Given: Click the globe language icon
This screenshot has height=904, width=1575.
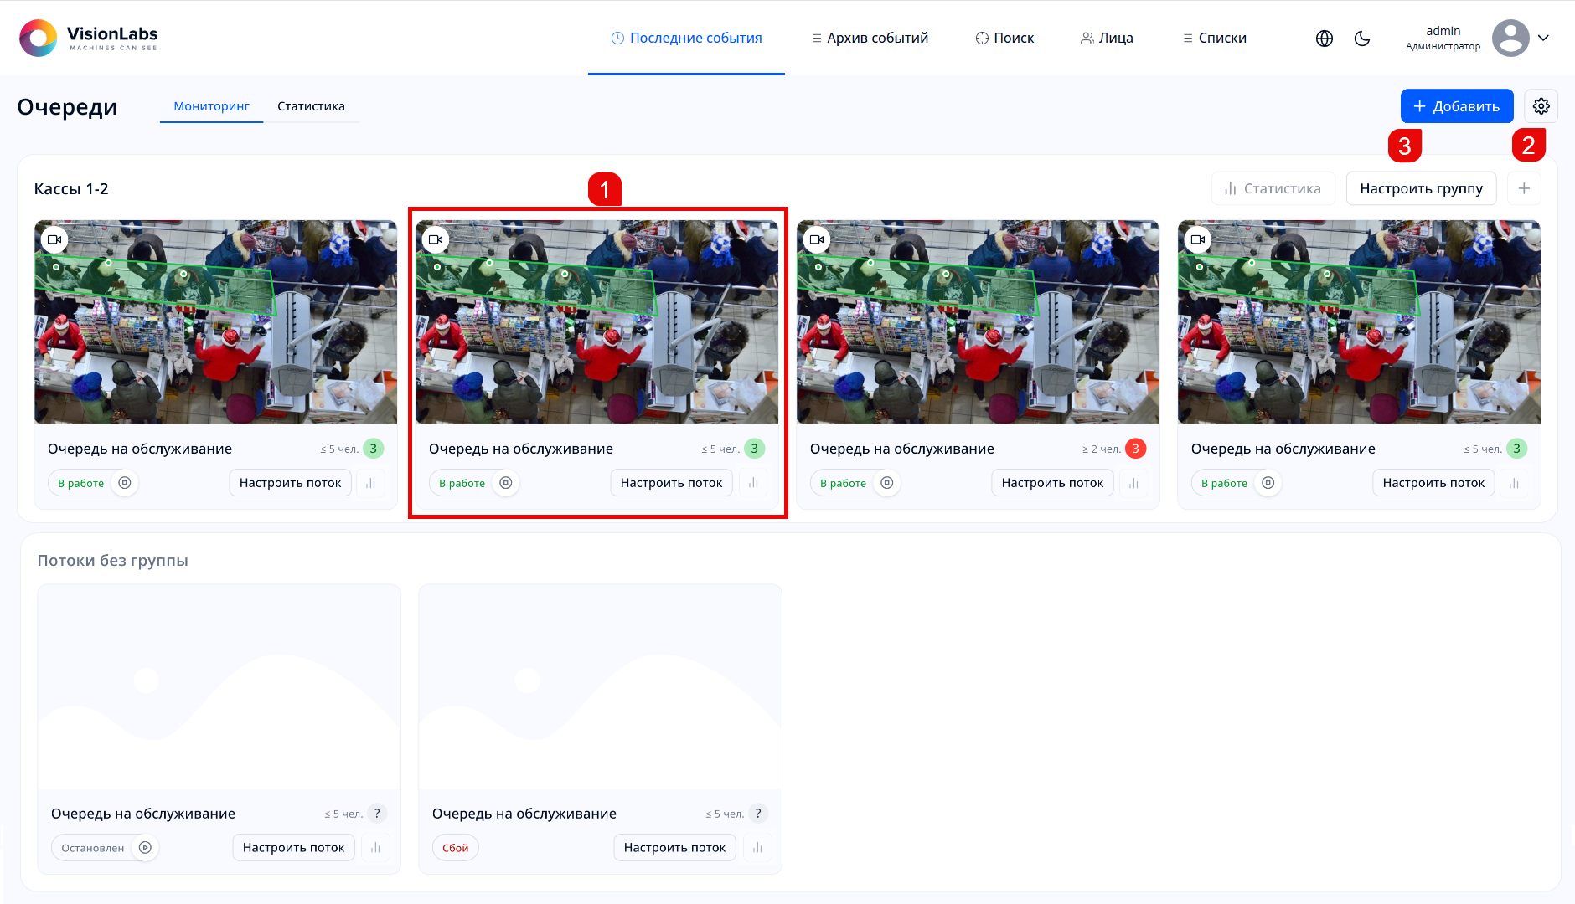Looking at the screenshot, I should point(1325,39).
